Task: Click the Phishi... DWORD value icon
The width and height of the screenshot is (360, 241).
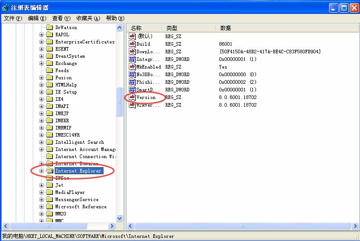Action: pos(132,82)
